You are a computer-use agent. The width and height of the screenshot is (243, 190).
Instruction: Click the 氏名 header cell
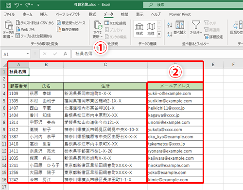[x=46, y=86]
